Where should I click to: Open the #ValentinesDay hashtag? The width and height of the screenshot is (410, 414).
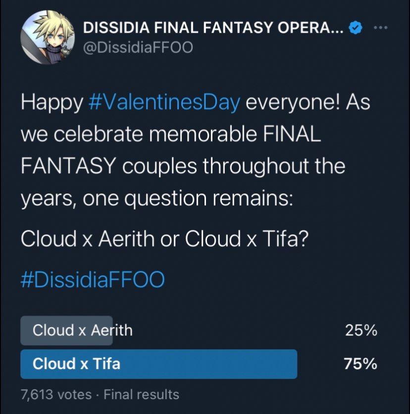point(164,102)
